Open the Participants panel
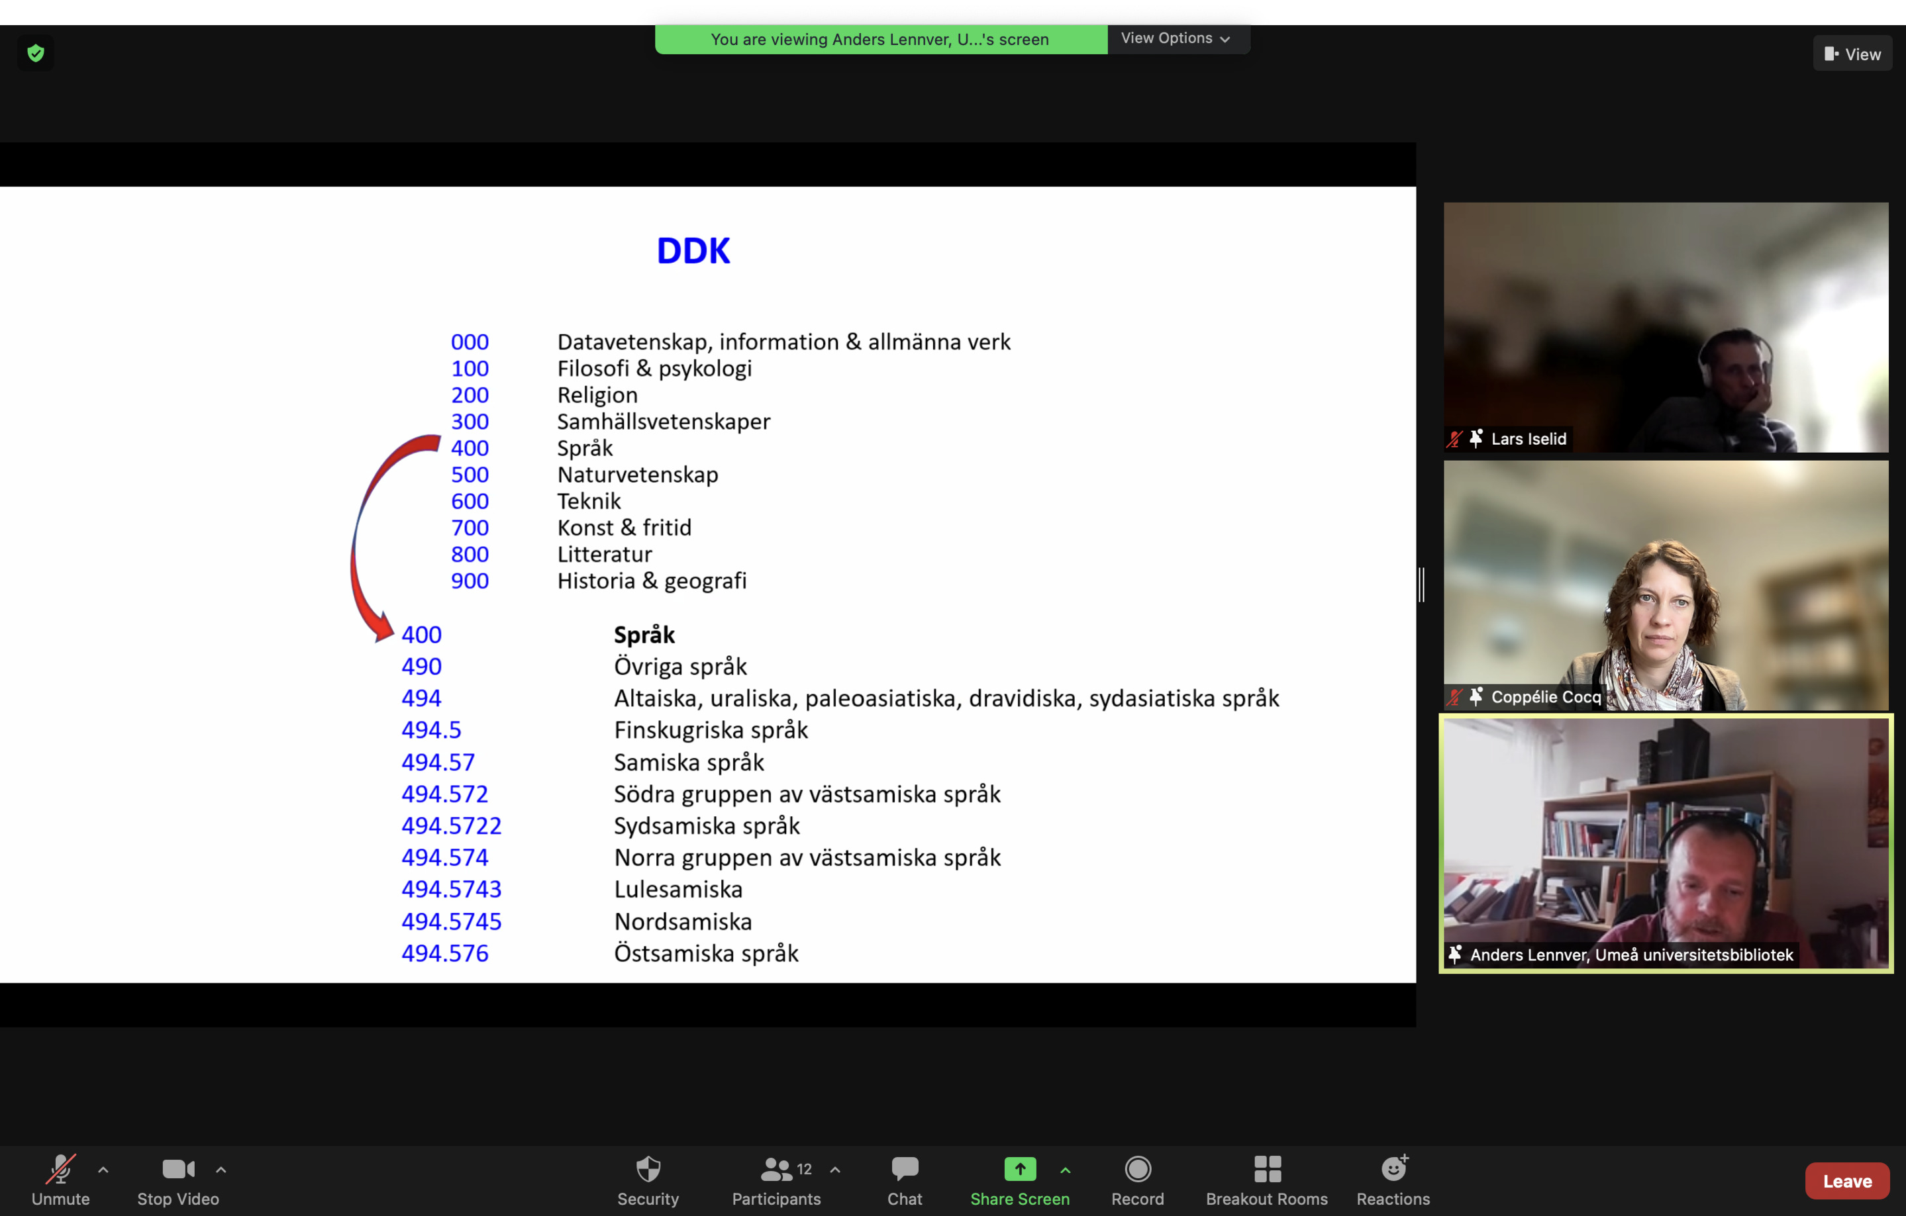1906x1216 pixels. (776, 1180)
